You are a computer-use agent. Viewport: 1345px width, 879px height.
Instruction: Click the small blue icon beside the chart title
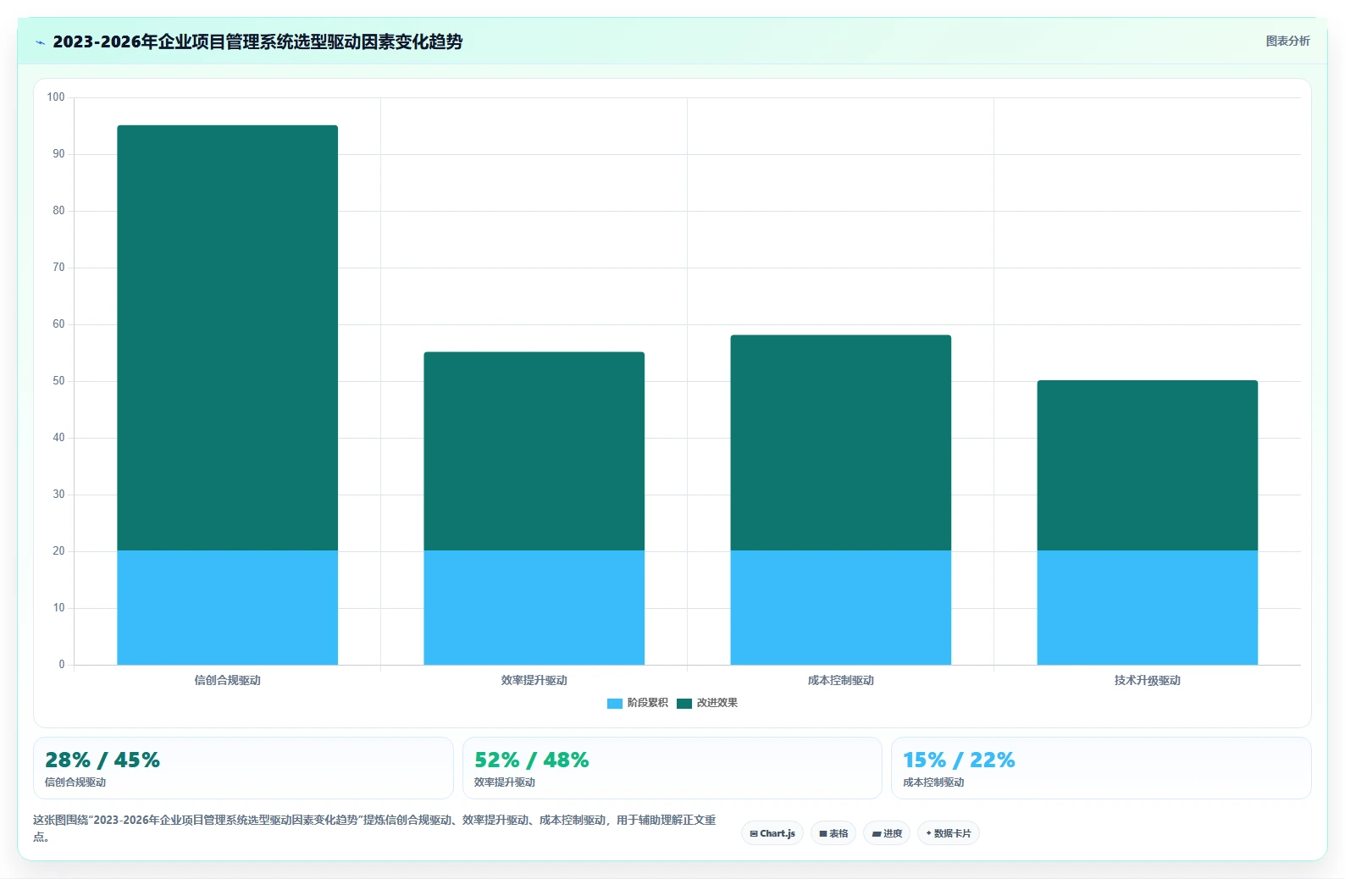pos(40,42)
